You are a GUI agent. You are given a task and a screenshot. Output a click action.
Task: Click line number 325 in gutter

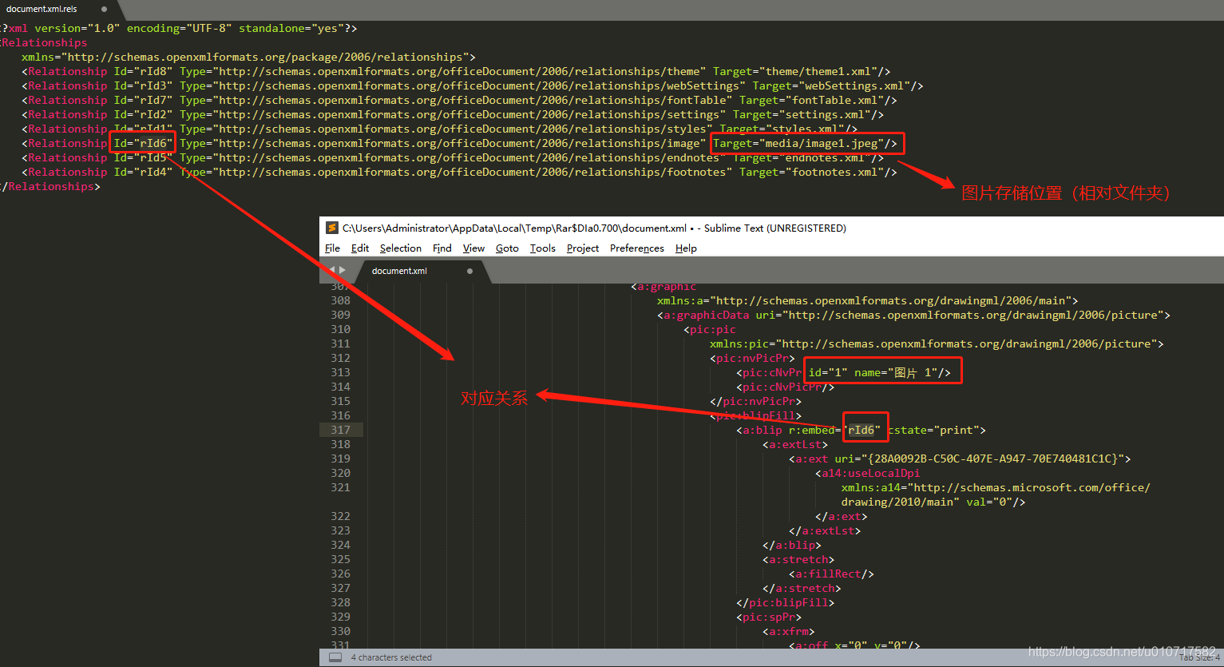click(x=340, y=559)
